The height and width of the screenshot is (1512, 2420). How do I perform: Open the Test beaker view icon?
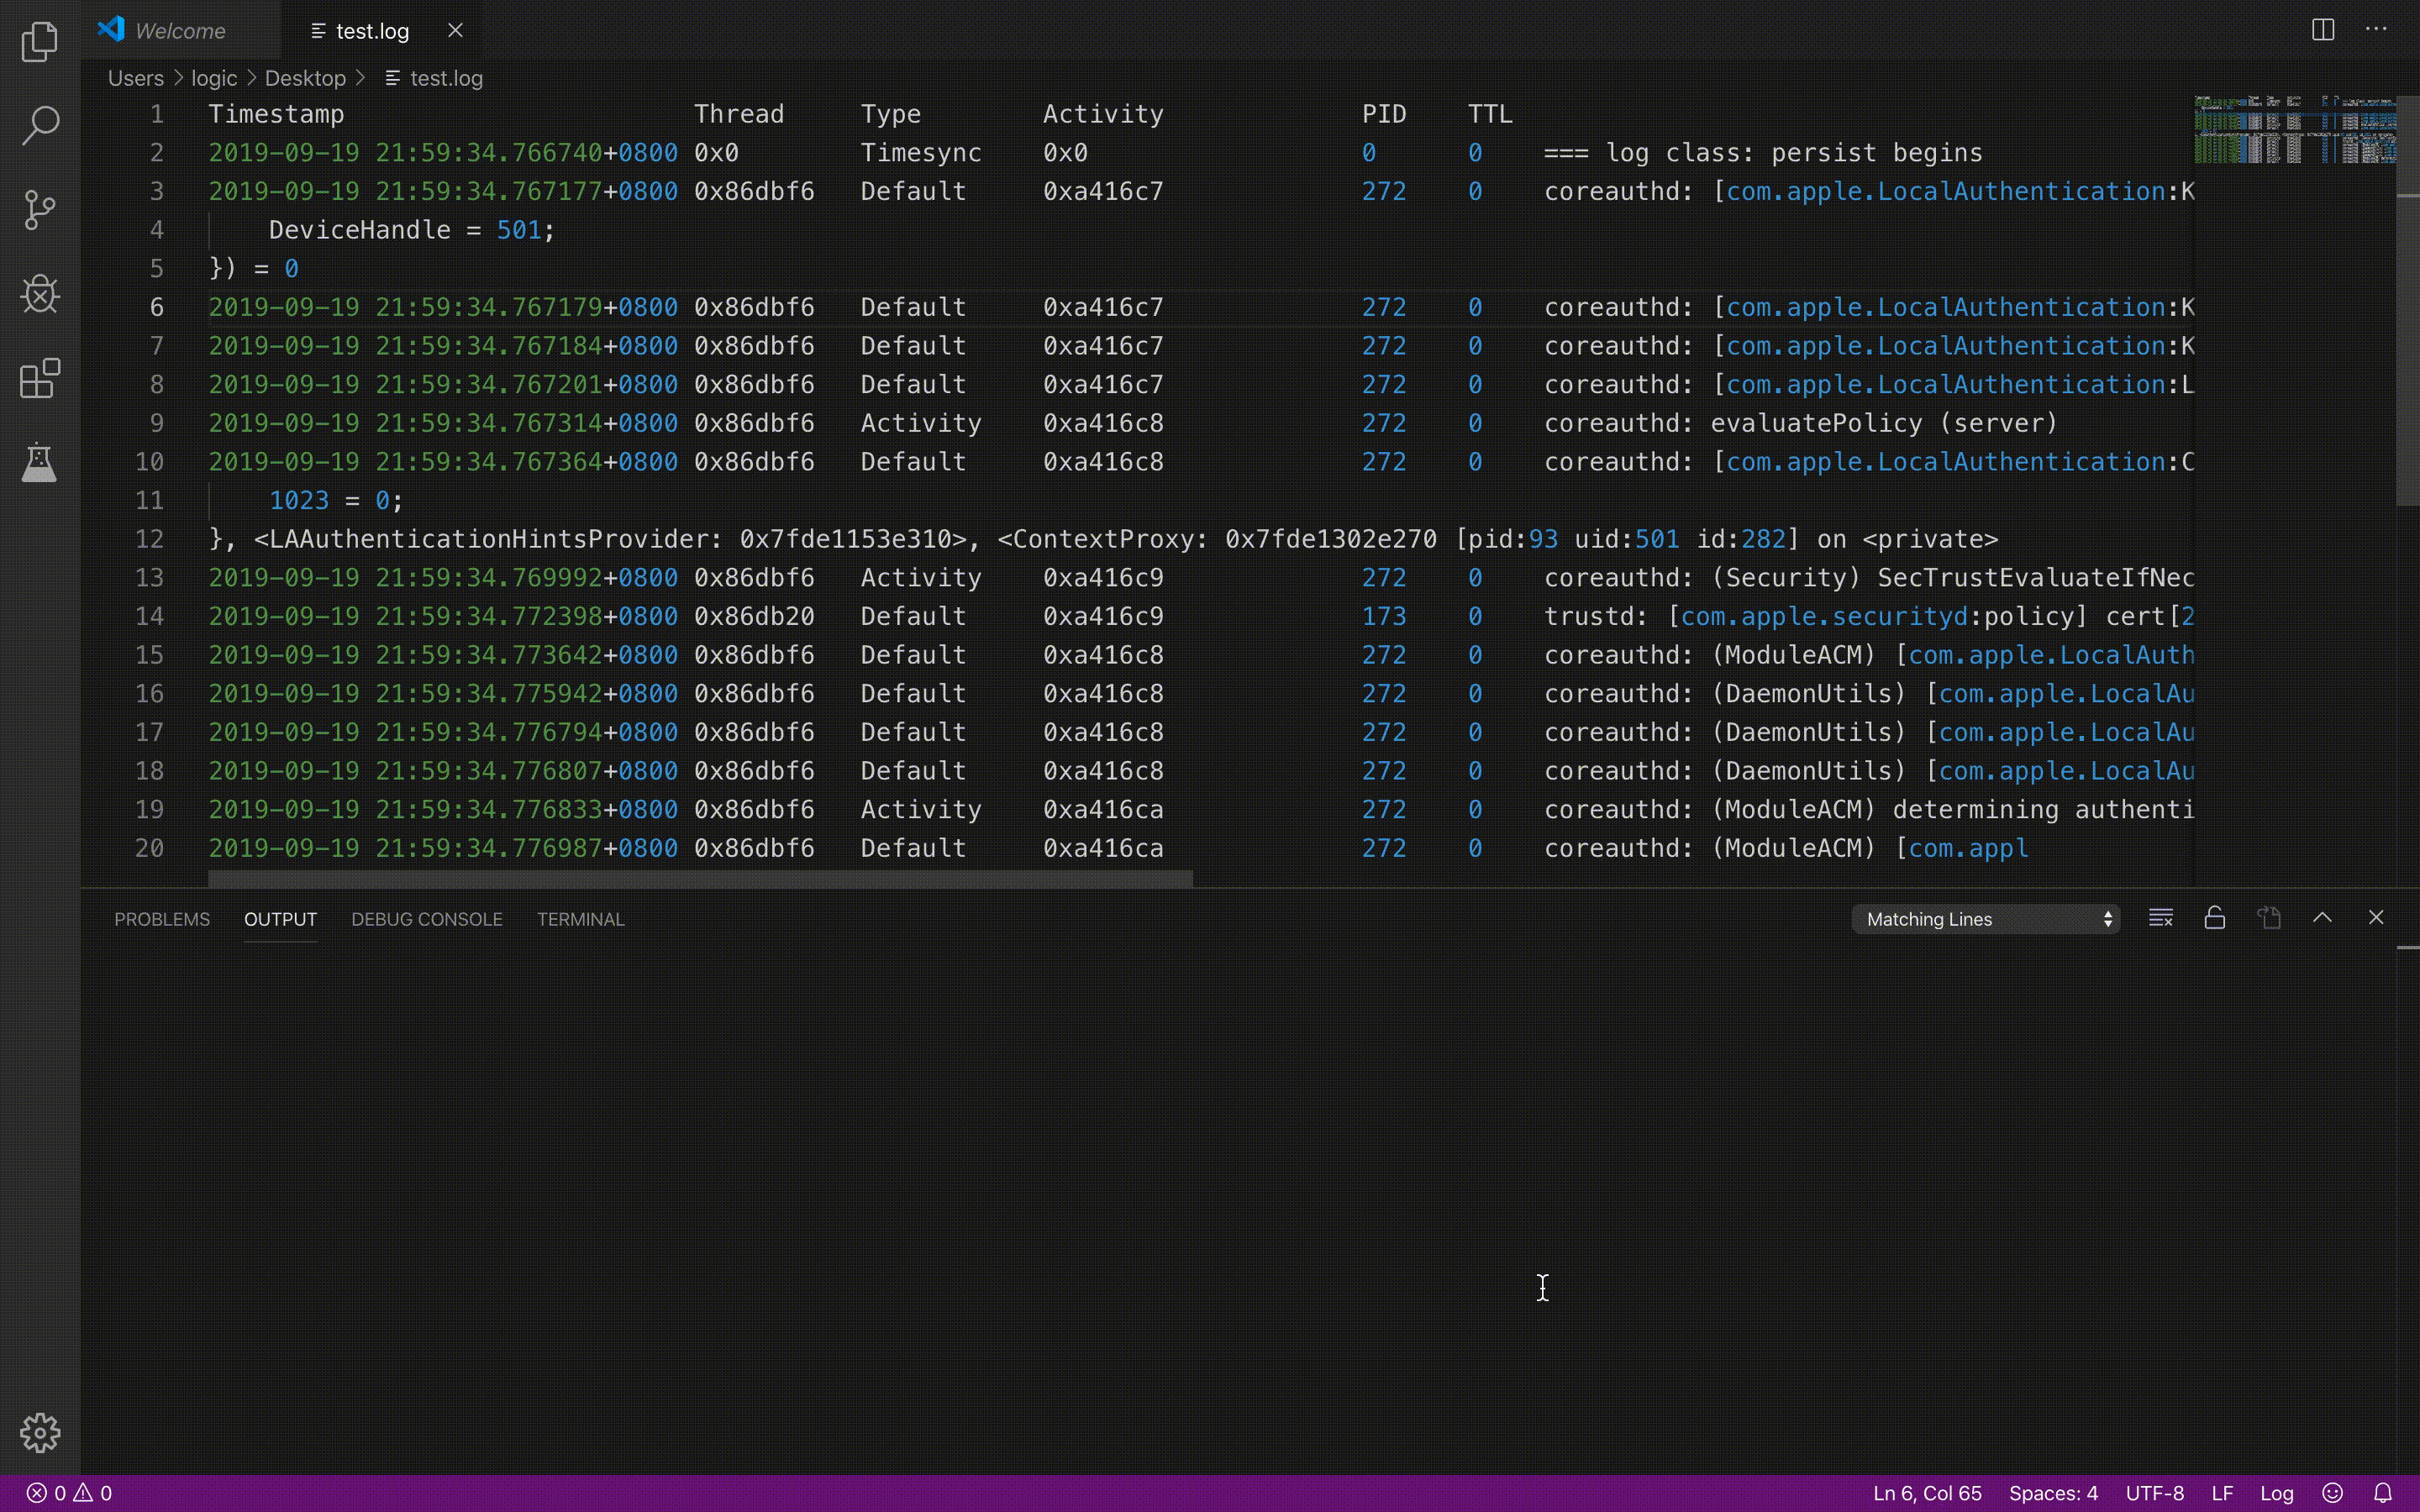[x=40, y=463]
